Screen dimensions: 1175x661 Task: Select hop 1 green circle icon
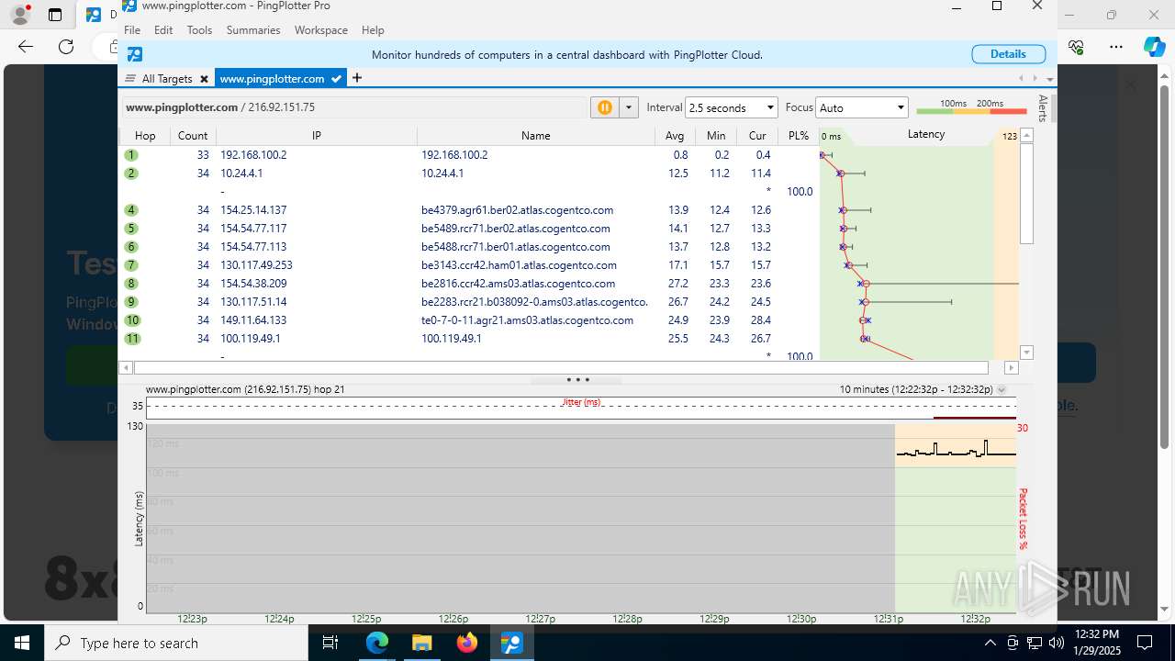[132, 155]
